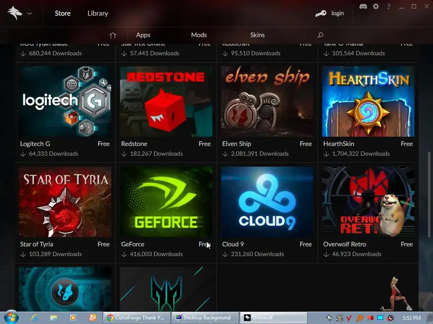Open the GeForce skin thumbnail

[166, 202]
